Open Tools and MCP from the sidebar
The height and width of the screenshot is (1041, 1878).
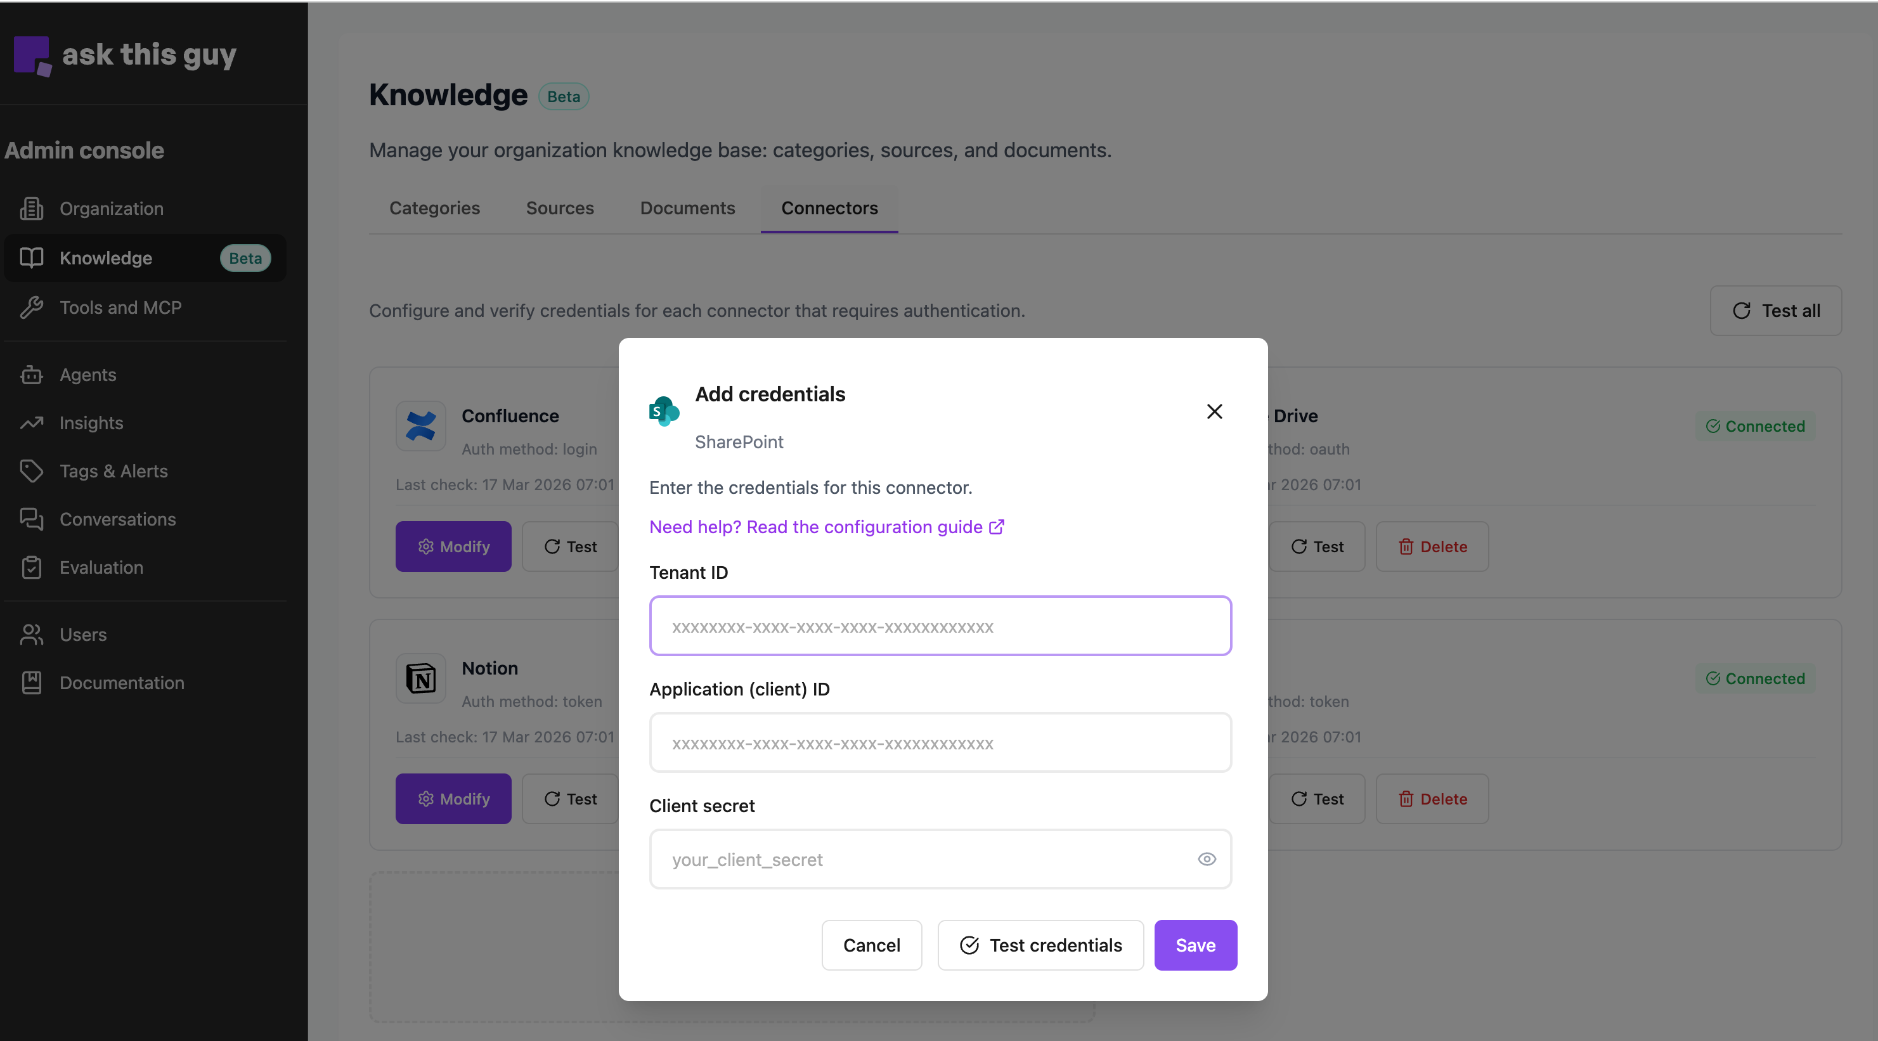coord(120,307)
